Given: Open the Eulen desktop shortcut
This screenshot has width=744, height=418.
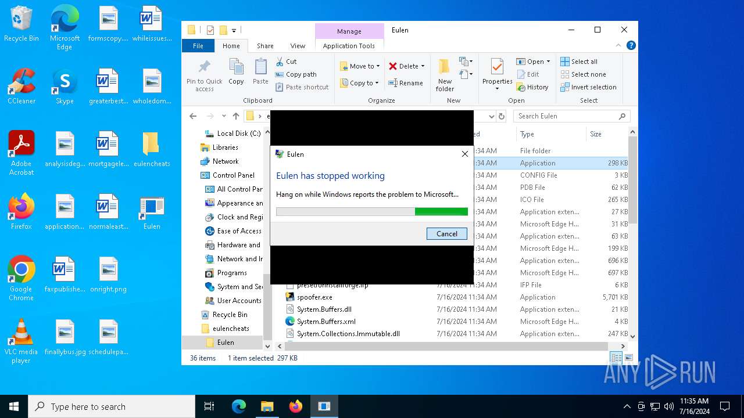Looking at the screenshot, I should [152, 212].
